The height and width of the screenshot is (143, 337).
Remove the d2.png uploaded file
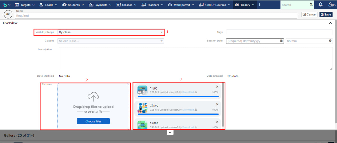(217, 104)
